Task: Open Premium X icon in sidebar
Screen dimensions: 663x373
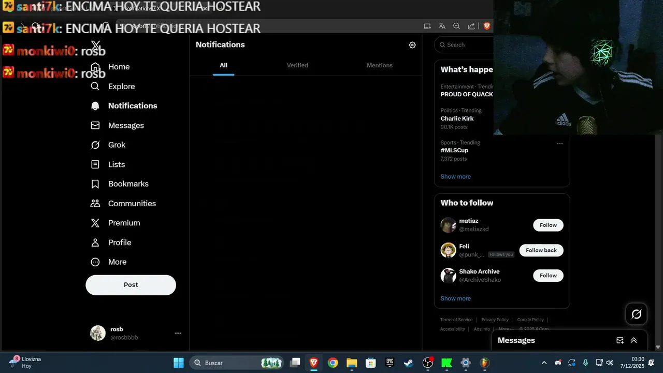Action: [95, 223]
